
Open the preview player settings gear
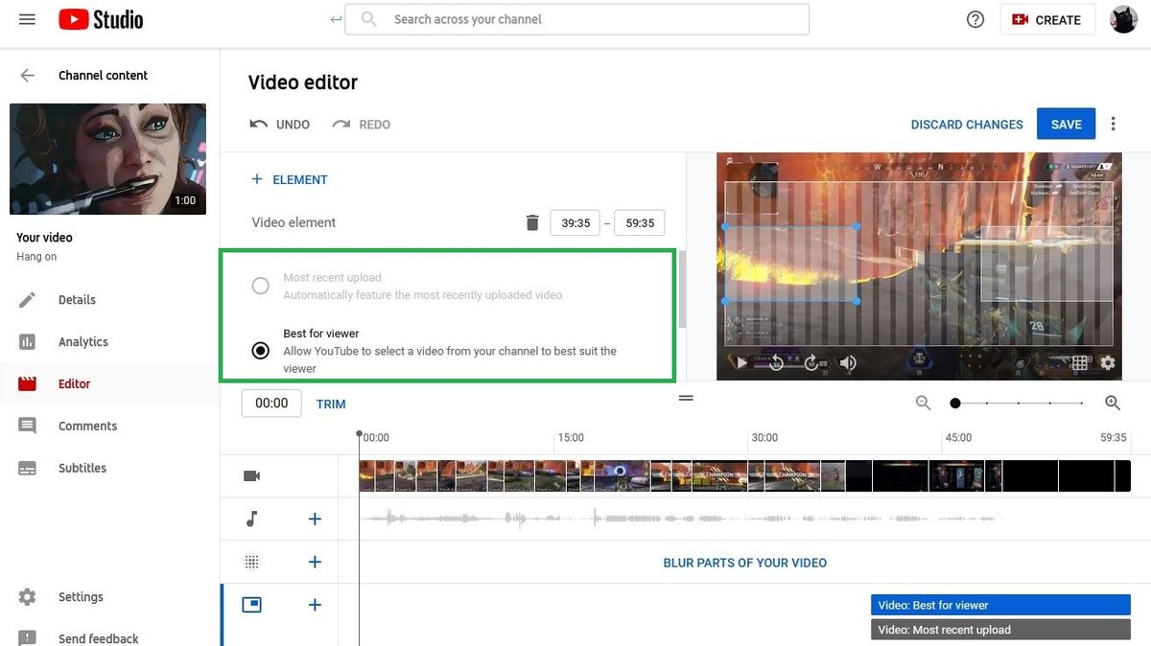coord(1108,362)
